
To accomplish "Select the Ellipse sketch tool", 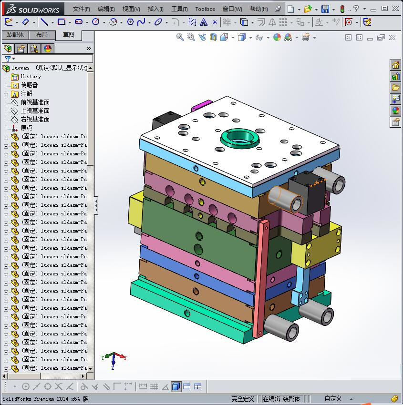I will [158, 22].
